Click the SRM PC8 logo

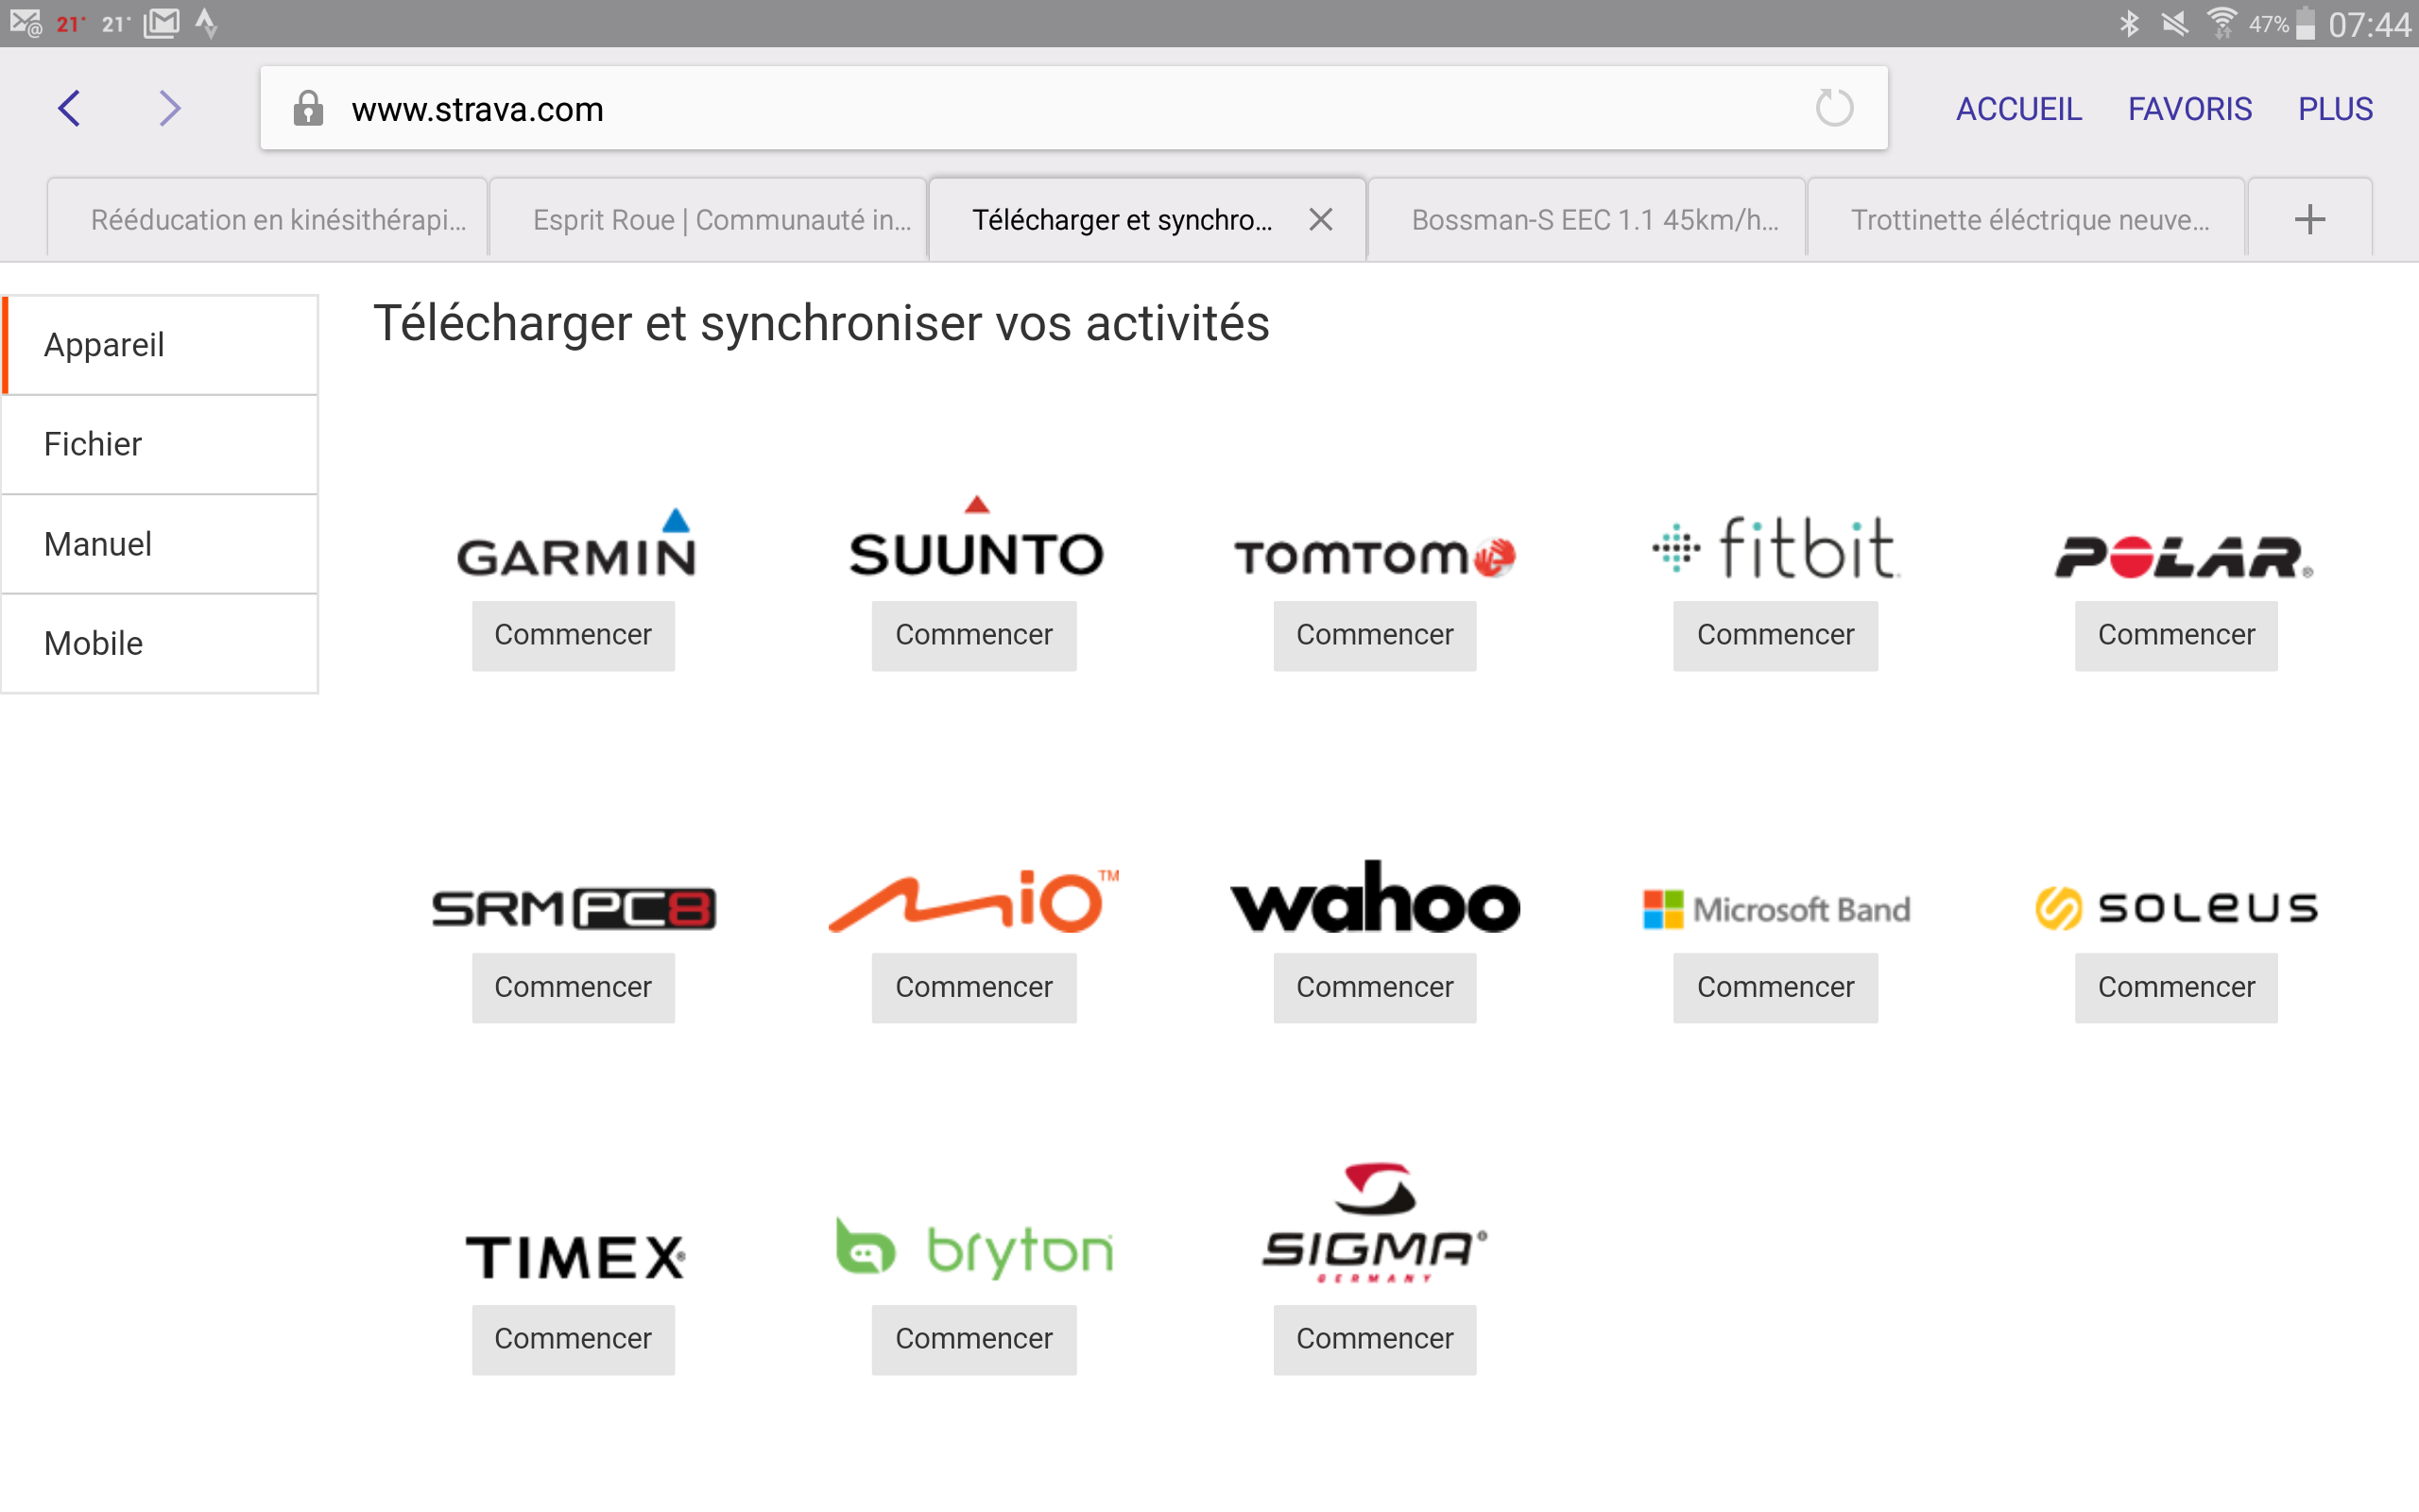pyautogui.click(x=574, y=908)
